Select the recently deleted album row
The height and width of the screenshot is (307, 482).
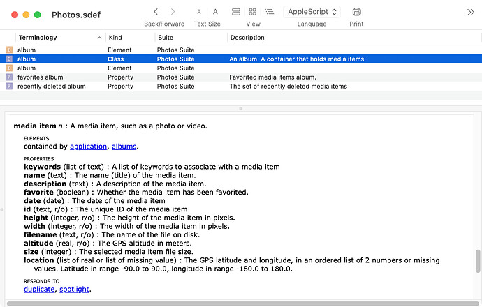click(241, 87)
